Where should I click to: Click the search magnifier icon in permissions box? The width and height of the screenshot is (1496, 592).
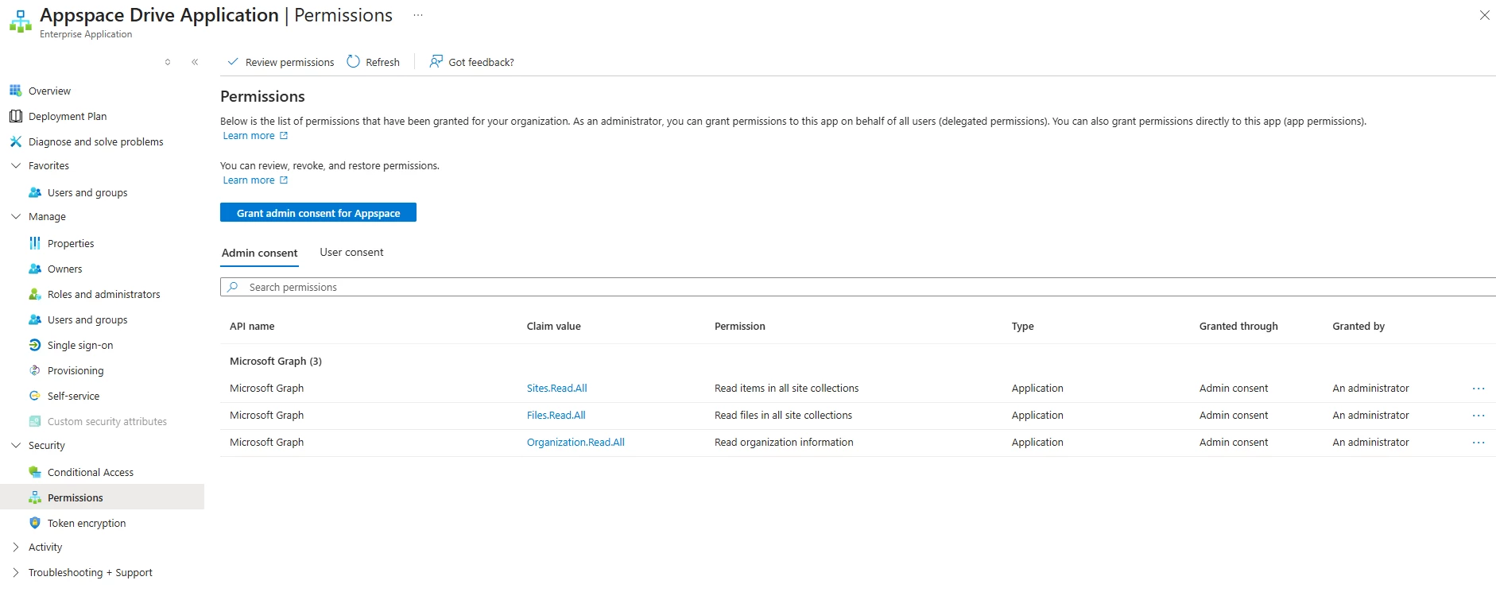[x=233, y=287]
